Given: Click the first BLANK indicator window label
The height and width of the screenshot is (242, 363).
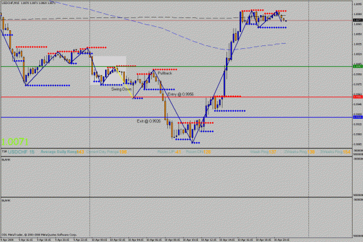Looking at the screenshot, I should [x=6, y=160].
